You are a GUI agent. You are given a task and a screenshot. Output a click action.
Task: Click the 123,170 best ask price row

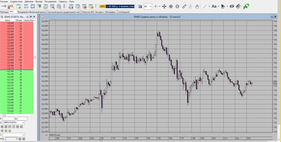[x=17, y=68]
